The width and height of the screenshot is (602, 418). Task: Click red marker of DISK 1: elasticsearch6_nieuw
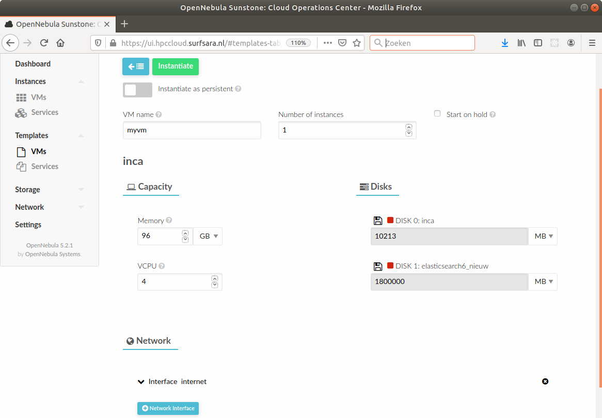[390, 265]
